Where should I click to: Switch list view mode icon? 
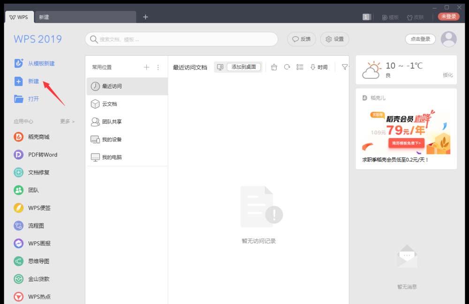pyautogui.click(x=300, y=67)
